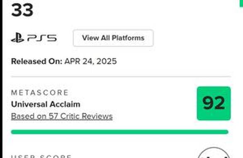The height and width of the screenshot is (158, 243).
Task: Open the Based on 57 Critic Reviews link
Action: [62, 116]
